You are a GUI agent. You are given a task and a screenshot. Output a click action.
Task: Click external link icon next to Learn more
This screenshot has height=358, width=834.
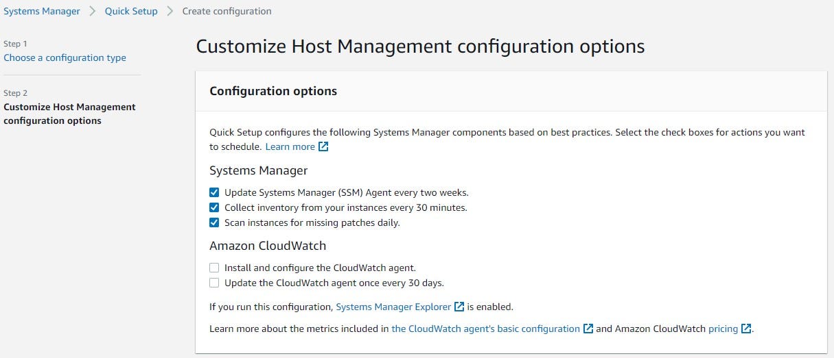pyautogui.click(x=323, y=147)
